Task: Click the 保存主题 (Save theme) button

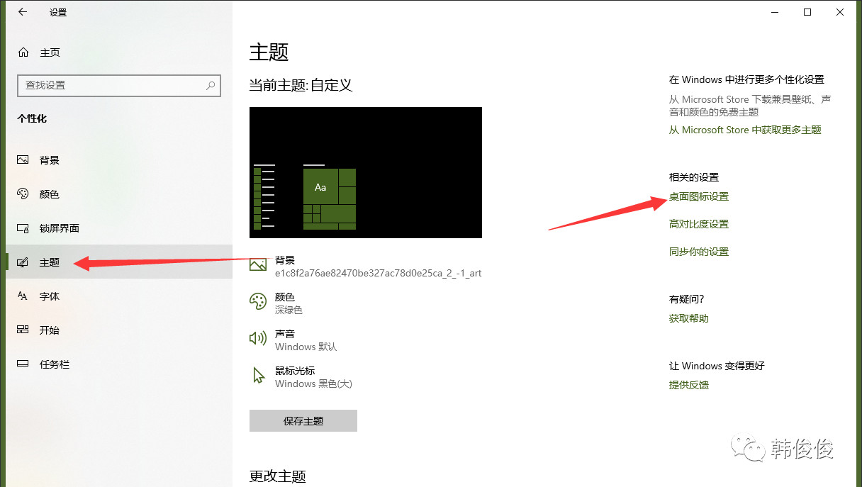Action: [303, 420]
